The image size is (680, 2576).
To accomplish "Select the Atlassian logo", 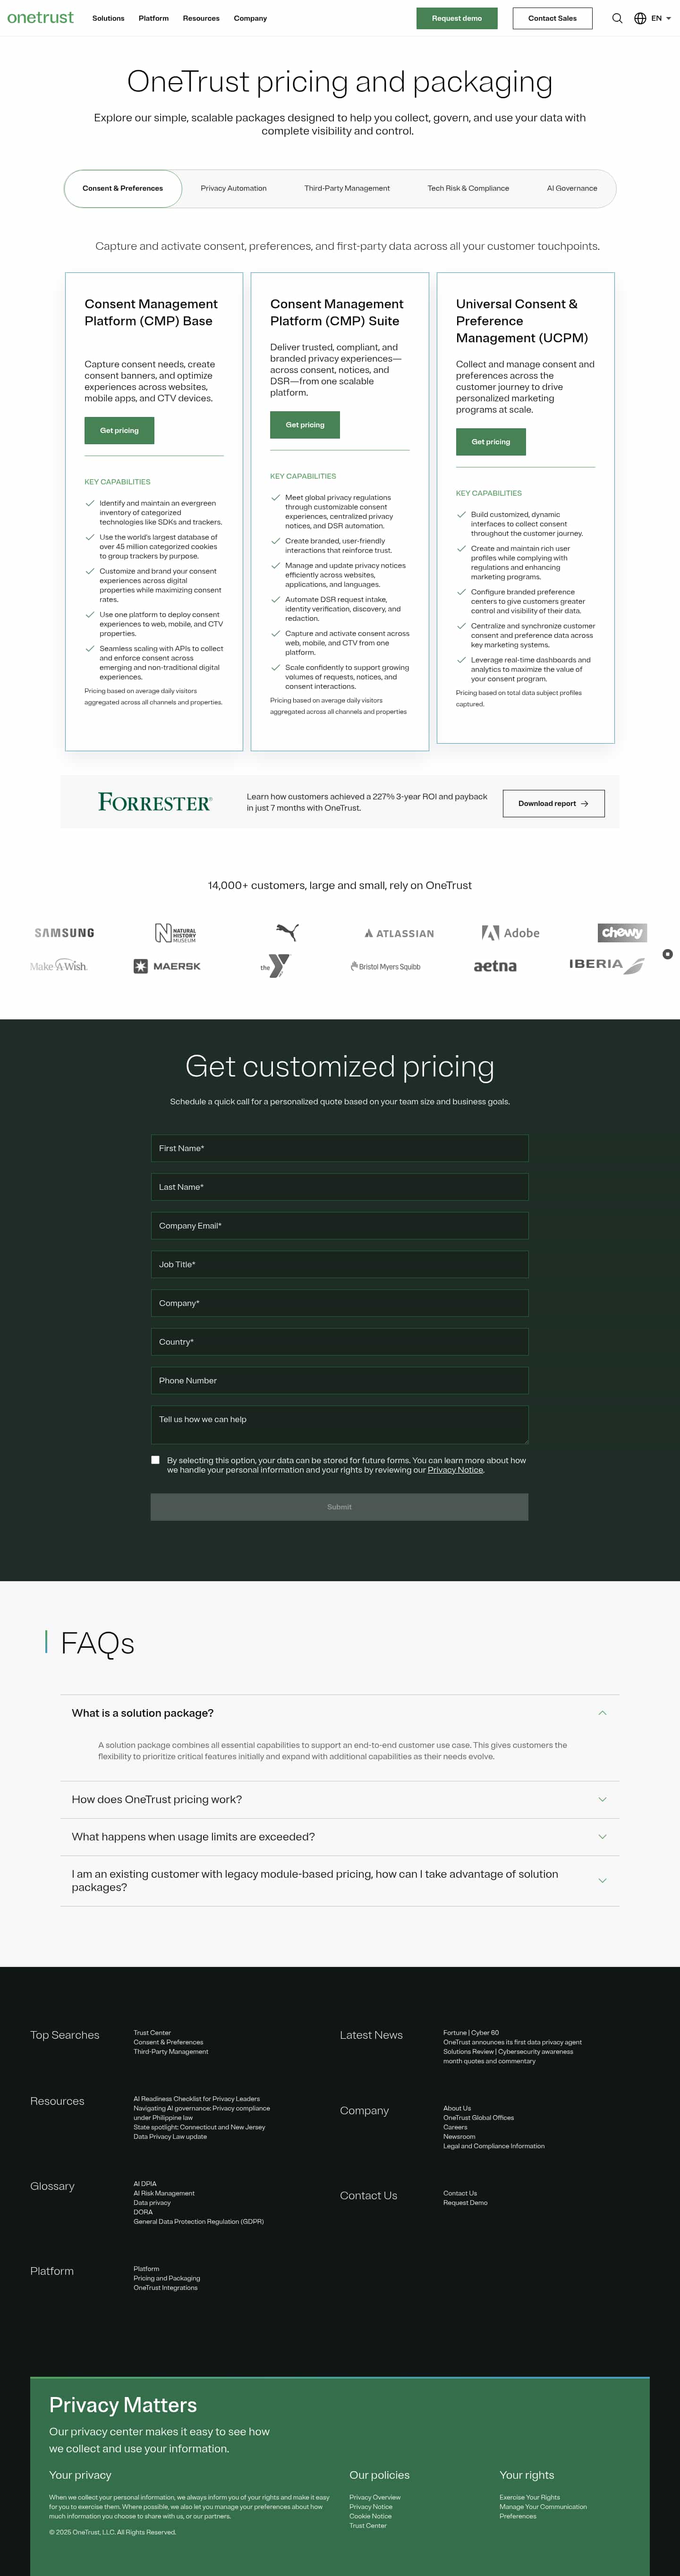I will click(398, 932).
